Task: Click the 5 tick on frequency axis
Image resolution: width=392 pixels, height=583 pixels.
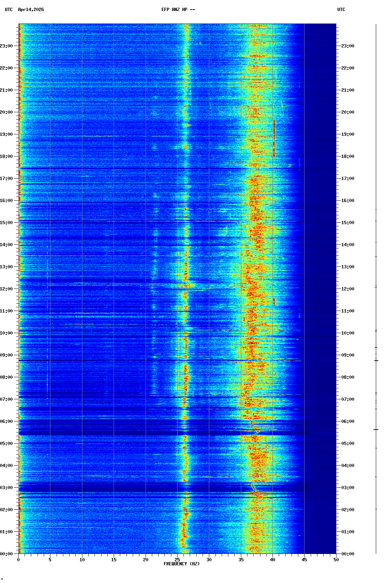Action: point(50,560)
